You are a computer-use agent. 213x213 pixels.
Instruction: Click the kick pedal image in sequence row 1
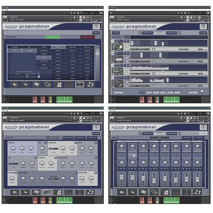coord(119,48)
